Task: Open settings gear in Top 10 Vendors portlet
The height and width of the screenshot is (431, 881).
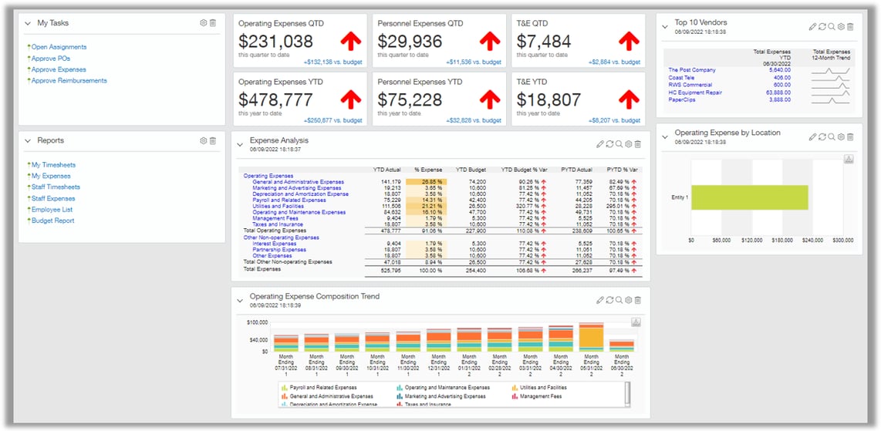Action: 841,26
